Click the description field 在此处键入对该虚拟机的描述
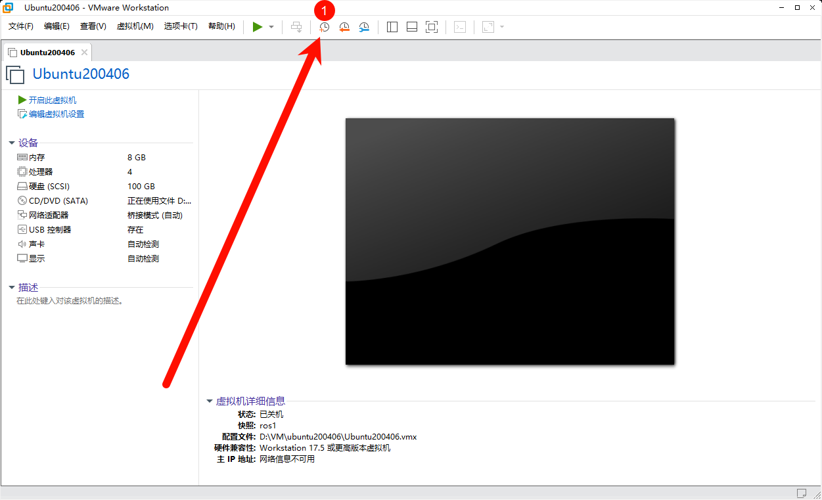822x500 pixels. point(70,301)
